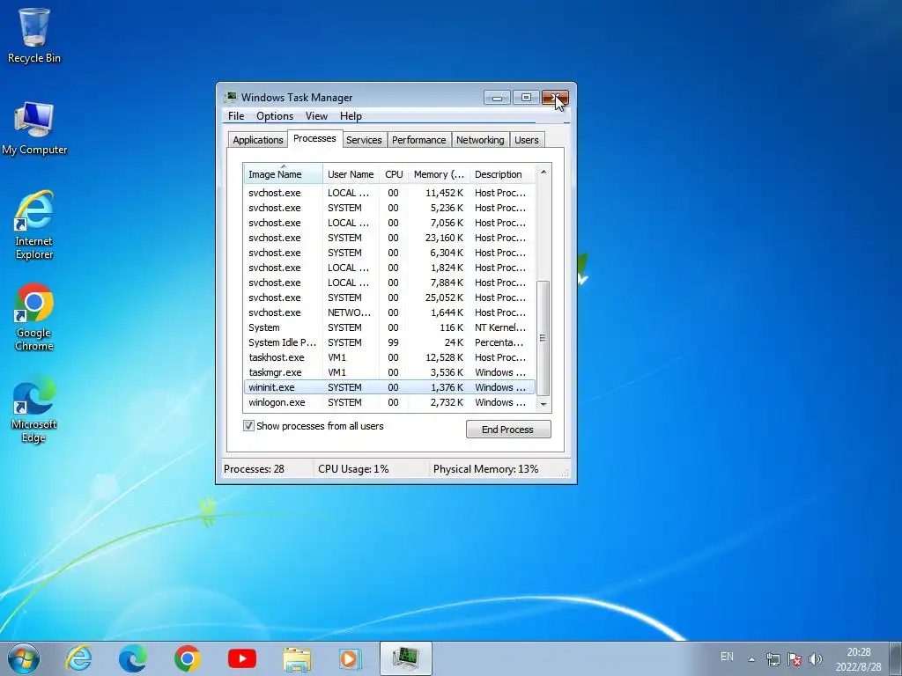Click the clock showing 20:28

click(x=858, y=659)
